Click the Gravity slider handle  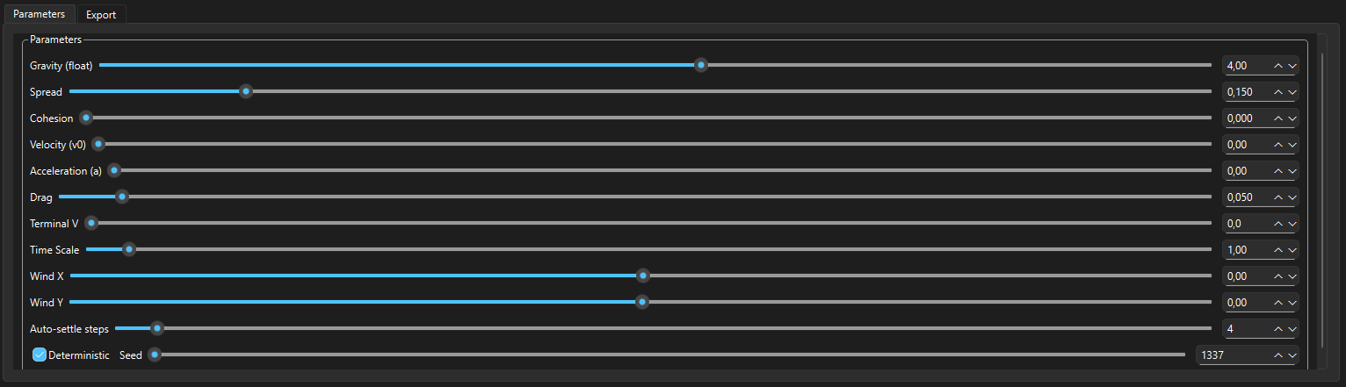click(700, 65)
